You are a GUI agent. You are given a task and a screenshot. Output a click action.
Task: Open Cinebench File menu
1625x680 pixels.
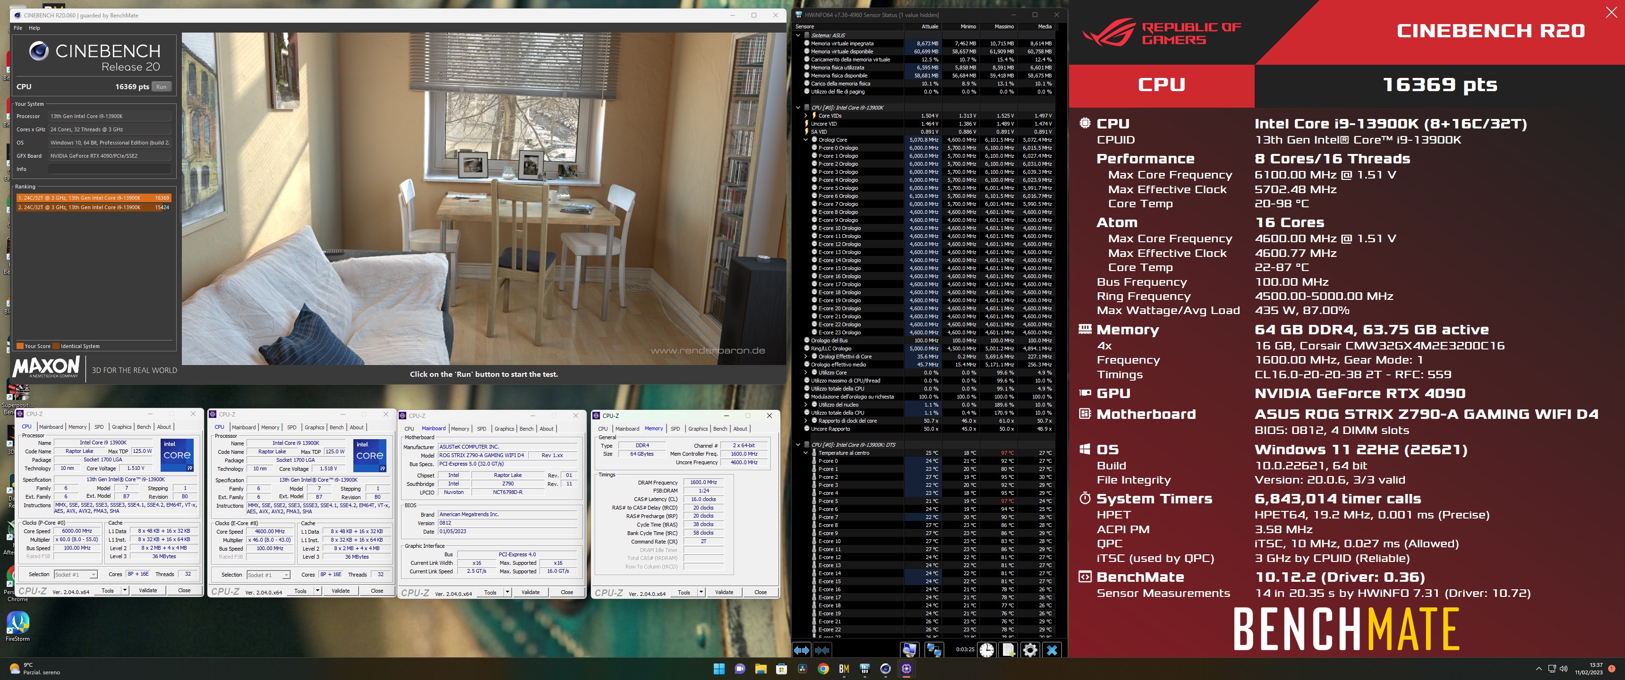tap(17, 28)
